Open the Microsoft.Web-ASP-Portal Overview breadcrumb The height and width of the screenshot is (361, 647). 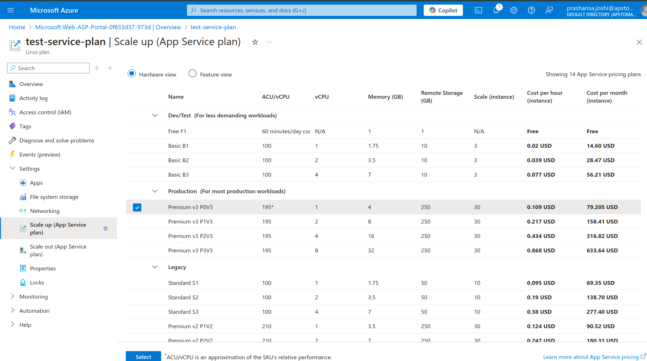click(x=108, y=27)
